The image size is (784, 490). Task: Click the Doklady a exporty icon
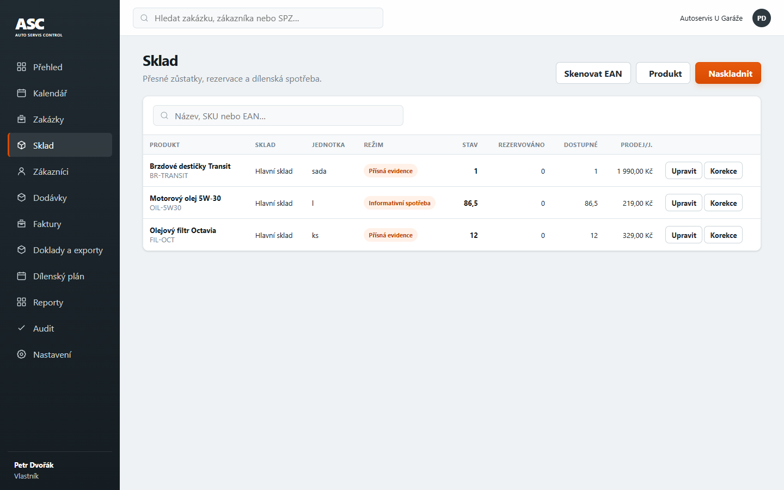[21, 250]
